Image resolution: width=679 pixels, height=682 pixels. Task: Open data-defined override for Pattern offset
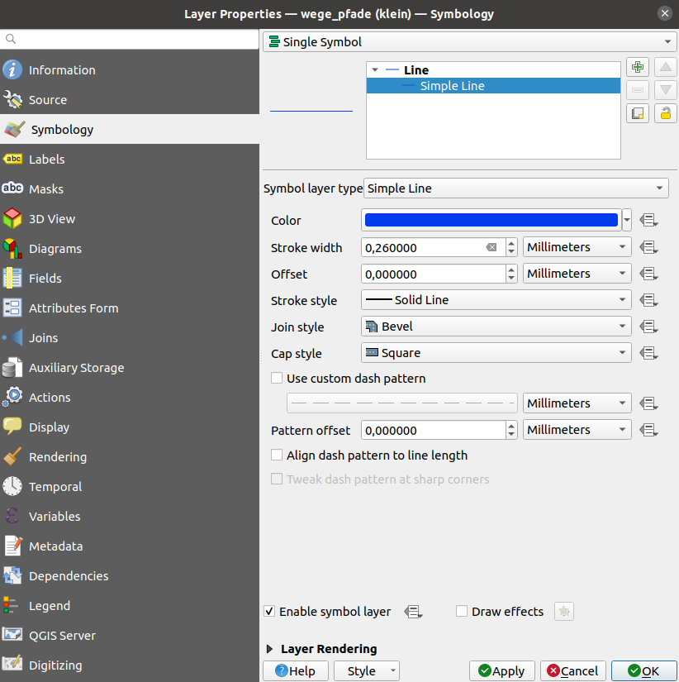648,430
